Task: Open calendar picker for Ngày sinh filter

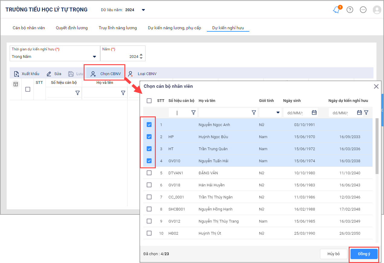Action: [314, 112]
